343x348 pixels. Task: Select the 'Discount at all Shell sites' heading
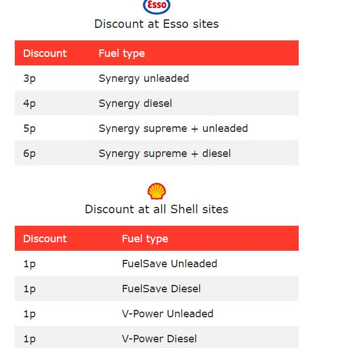pyautogui.click(x=156, y=209)
